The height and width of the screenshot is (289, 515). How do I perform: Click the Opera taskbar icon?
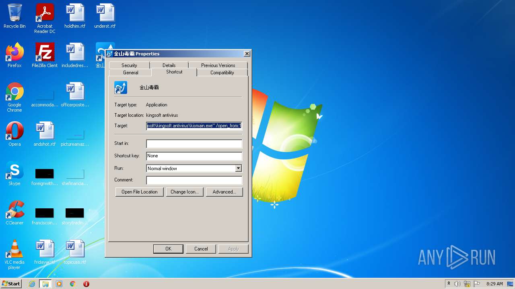pos(86,284)
